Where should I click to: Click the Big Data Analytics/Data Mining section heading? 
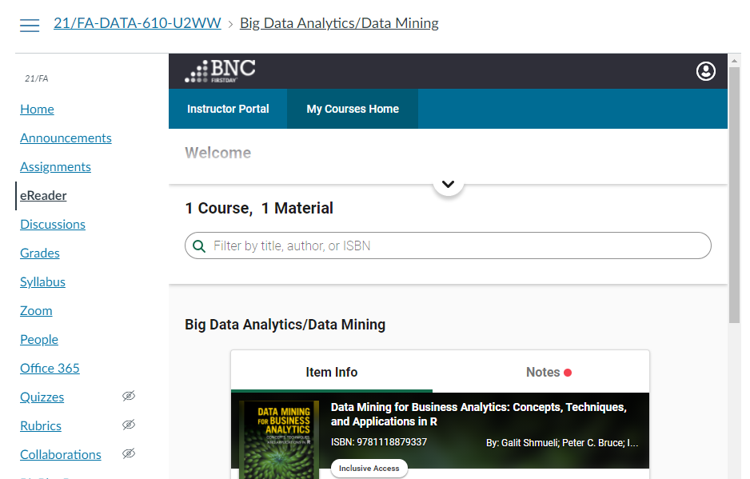[285, 325]
